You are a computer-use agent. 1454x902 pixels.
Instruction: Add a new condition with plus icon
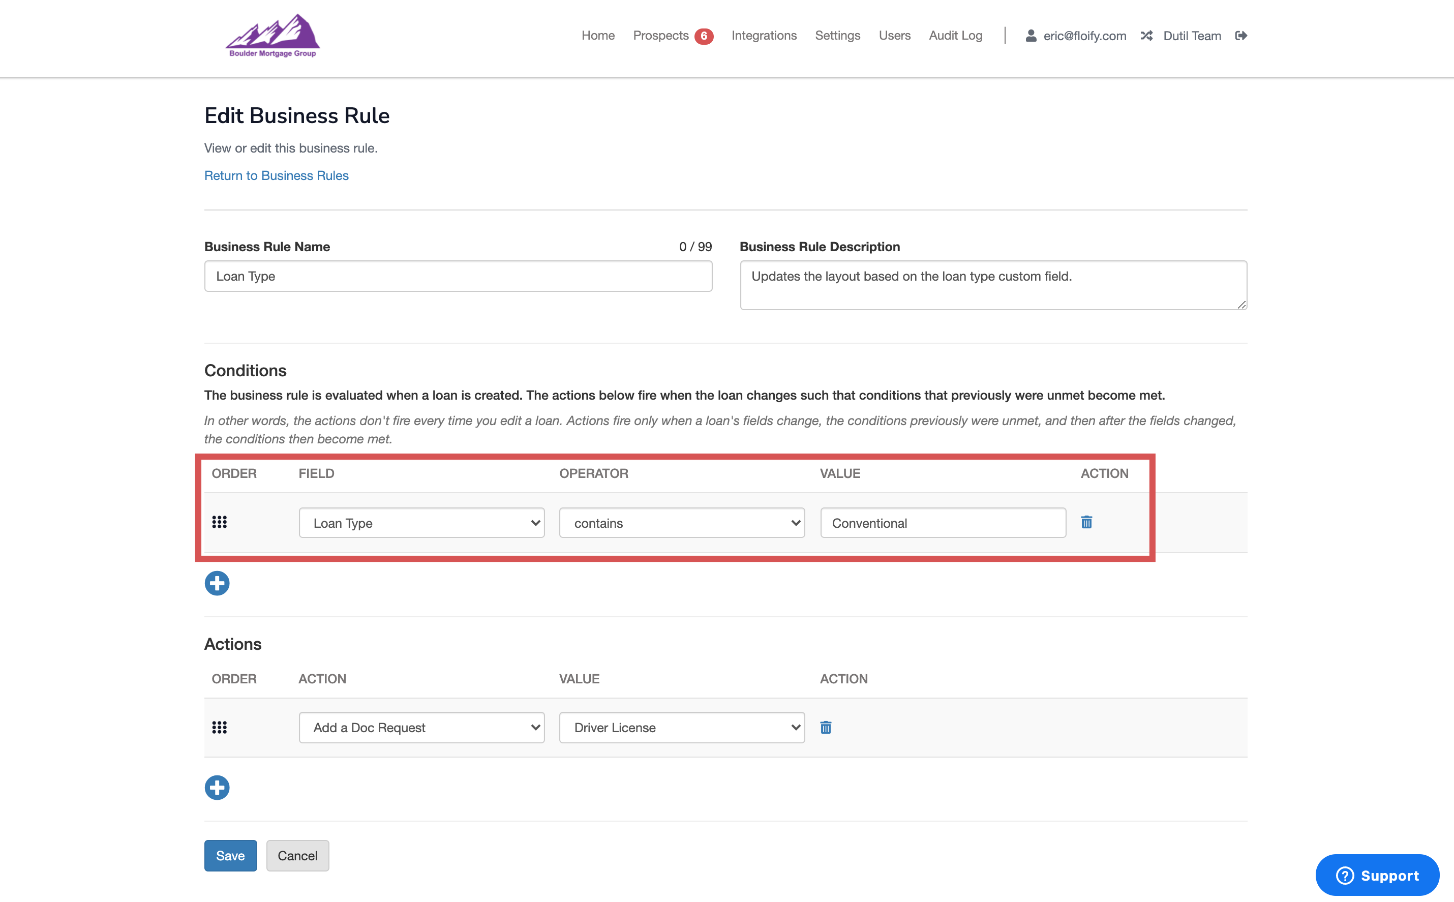217,583
